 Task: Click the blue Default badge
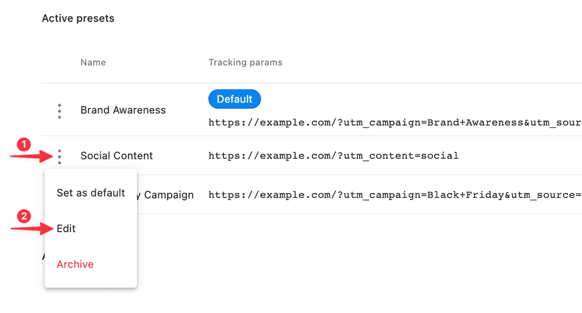coord(235,99)
